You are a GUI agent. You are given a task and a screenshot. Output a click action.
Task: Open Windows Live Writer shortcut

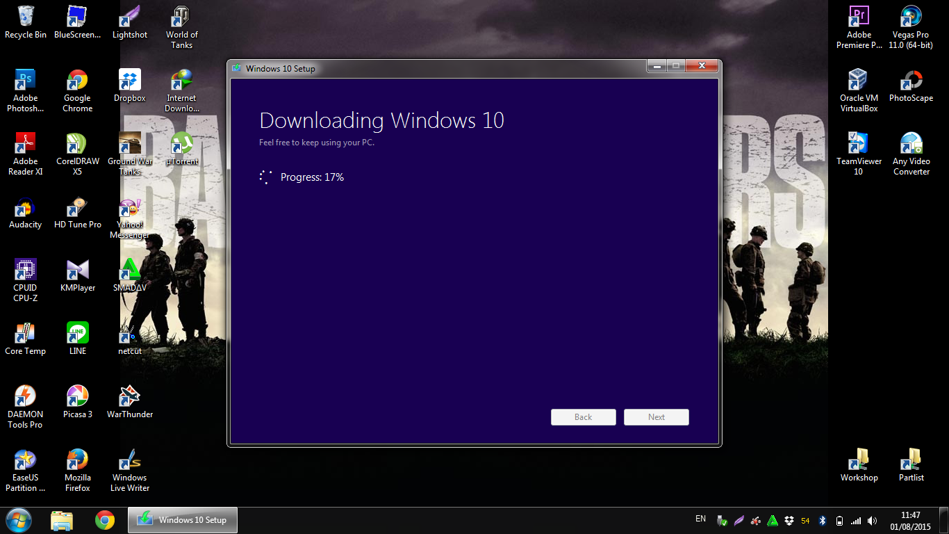[x=130, y=470]
